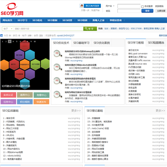The height and width of the screenshot is (167, 167).
Task: Switch to the SEO基础学习 tab
Action: [x=81, y=43]
